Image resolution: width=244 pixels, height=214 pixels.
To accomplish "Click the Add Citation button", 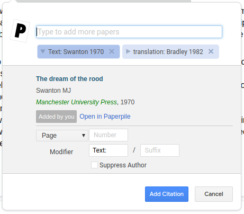I will pyautogui.click(x=167, y=194).
